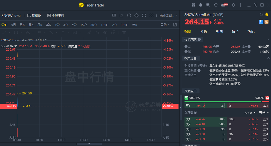
Task: Select the 1小时 chart period
Action: 104,25
